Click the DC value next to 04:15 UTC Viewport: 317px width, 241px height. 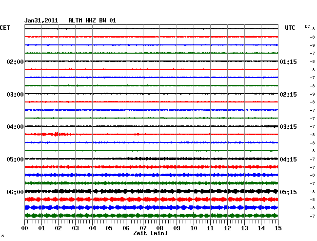312,160
